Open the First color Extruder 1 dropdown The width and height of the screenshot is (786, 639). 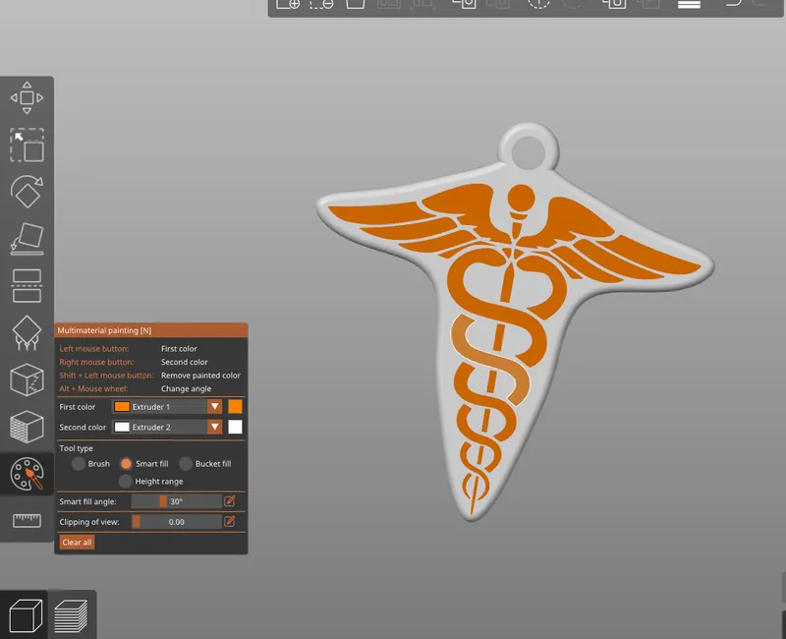tap(167, 407)
